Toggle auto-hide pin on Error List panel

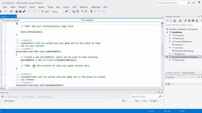click(159, 93)
